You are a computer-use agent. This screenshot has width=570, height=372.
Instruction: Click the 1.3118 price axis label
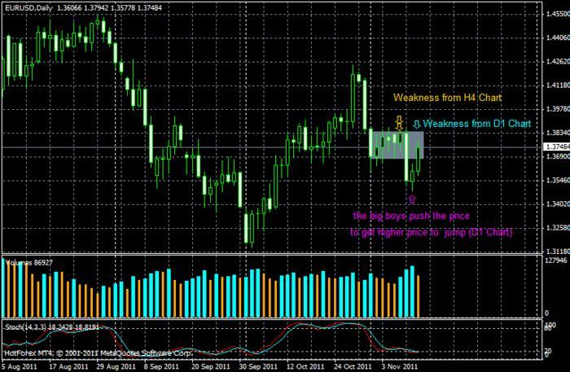click(558, 251)
